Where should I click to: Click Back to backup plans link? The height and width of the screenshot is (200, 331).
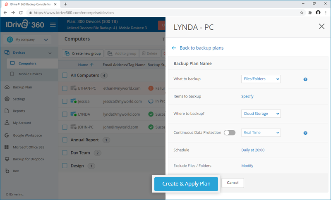pos(201,48)
